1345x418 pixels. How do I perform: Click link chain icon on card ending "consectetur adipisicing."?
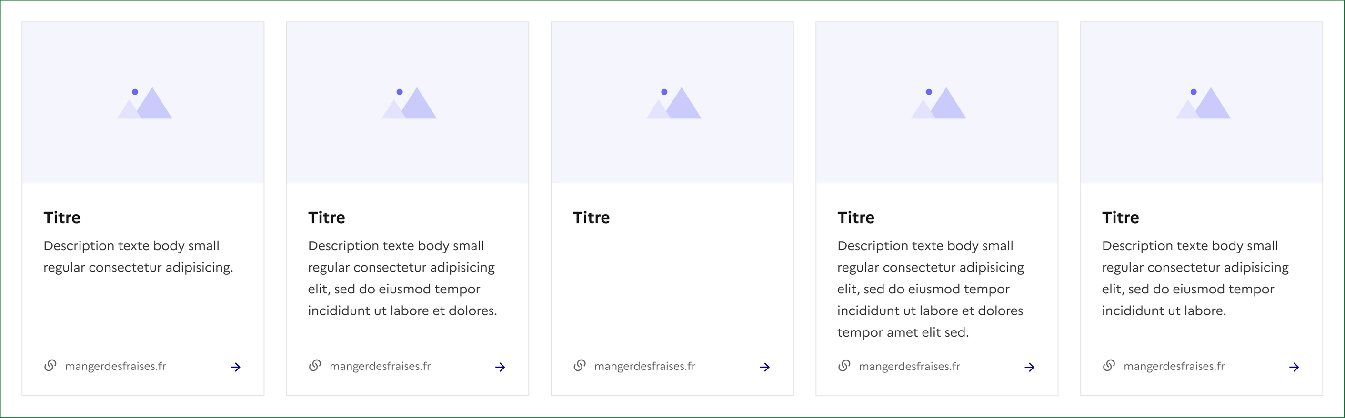point(50,366)
